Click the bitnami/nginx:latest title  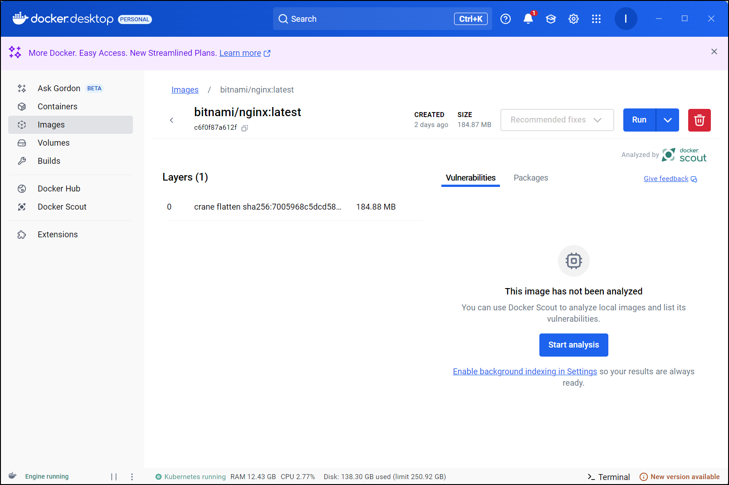248,112
